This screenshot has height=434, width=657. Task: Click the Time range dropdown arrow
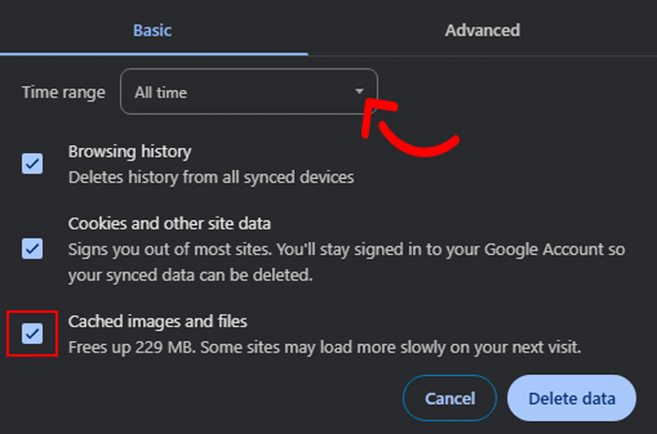pyautogui.click(x=359, y=92)
